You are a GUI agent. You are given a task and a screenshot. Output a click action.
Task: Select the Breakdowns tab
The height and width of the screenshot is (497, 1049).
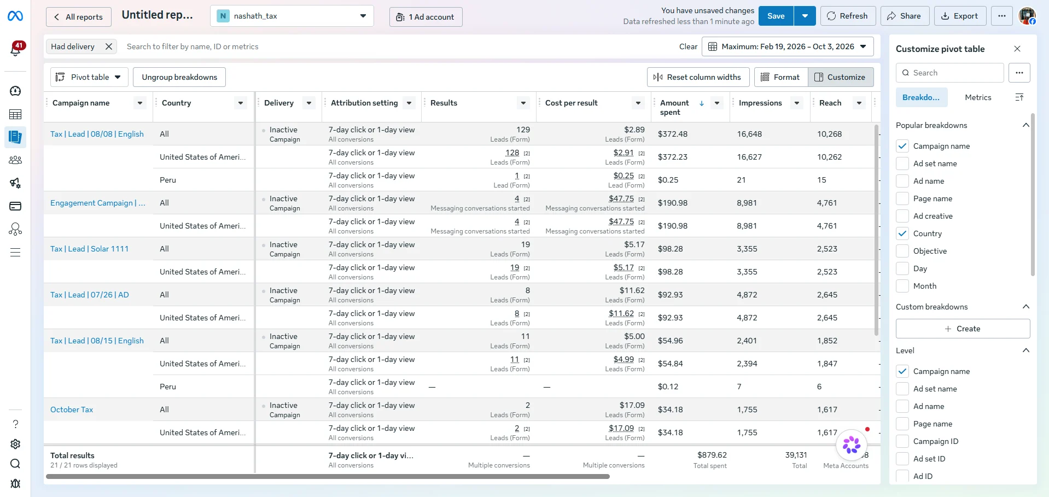point(921,97)
